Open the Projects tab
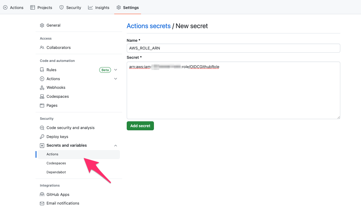 pyautogui.click(x=41, y=7)
